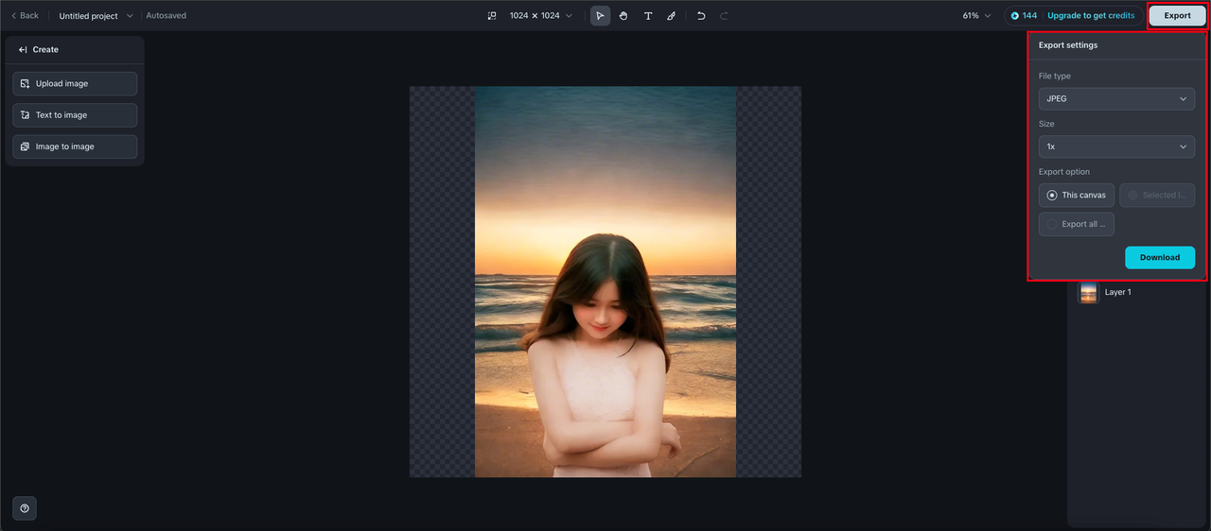
Task: Click the Autosaved status text
Action: (x=167, y=16)
